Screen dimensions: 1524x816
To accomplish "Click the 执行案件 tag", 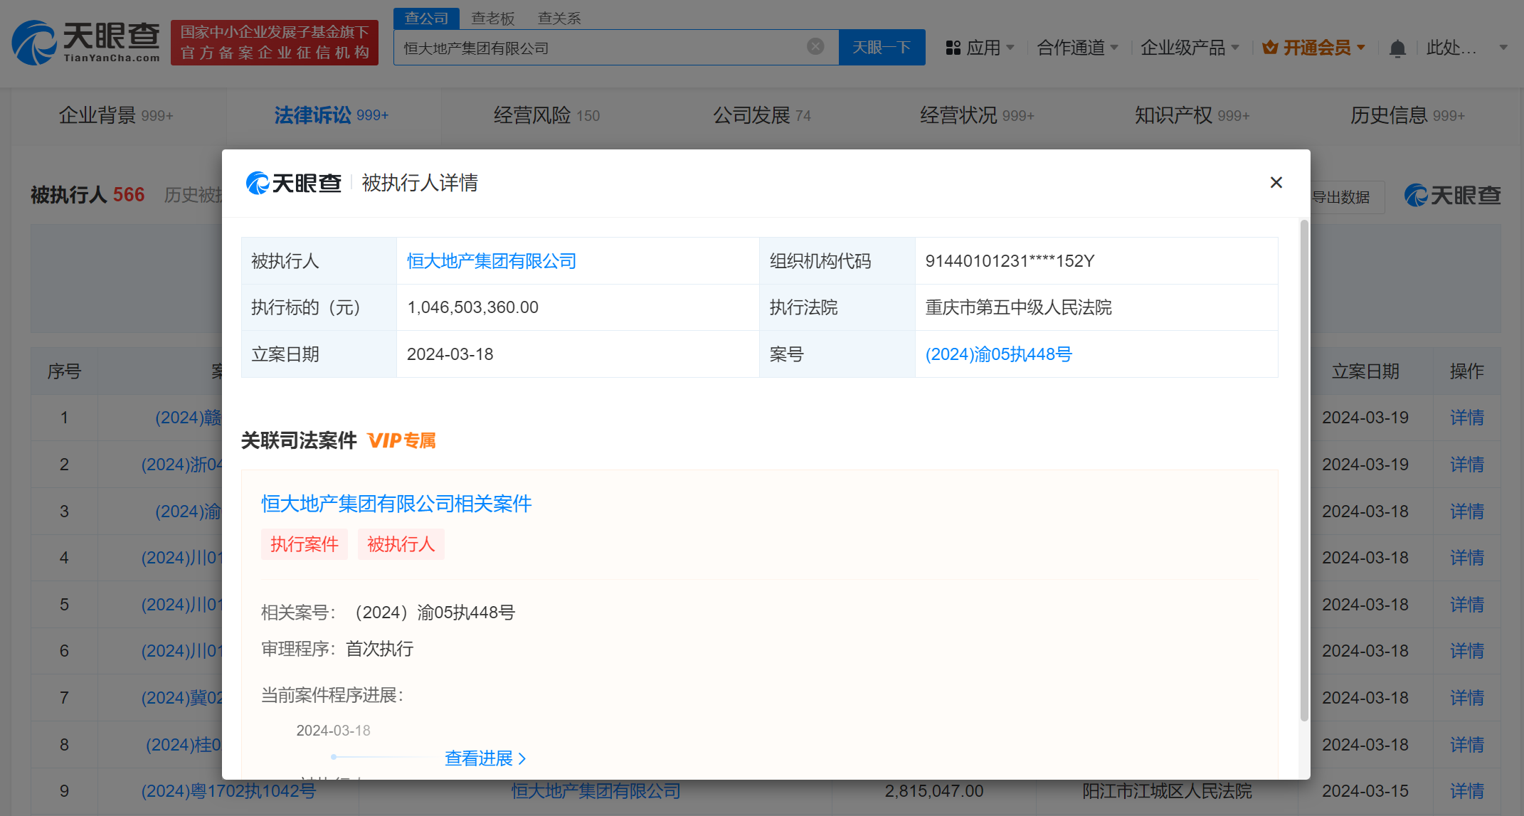I will coord(305,544).
